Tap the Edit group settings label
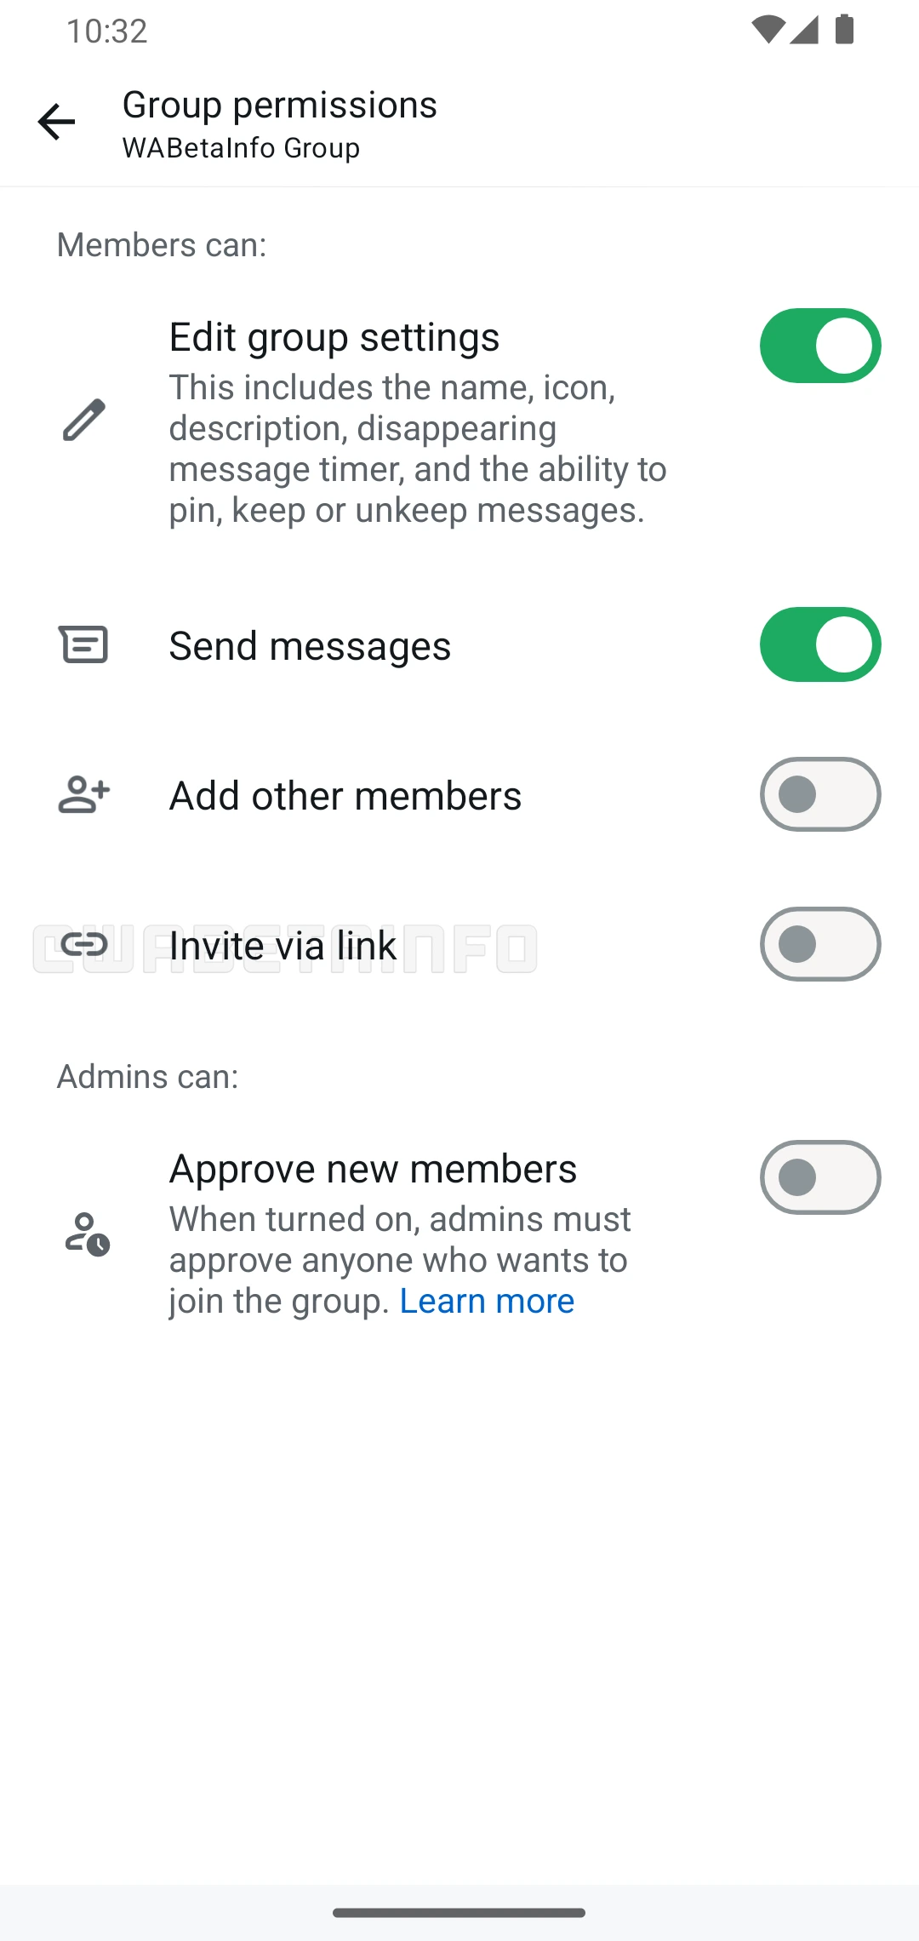The image size is (919, 1941). pyautogui.click(x=334, y=337)
